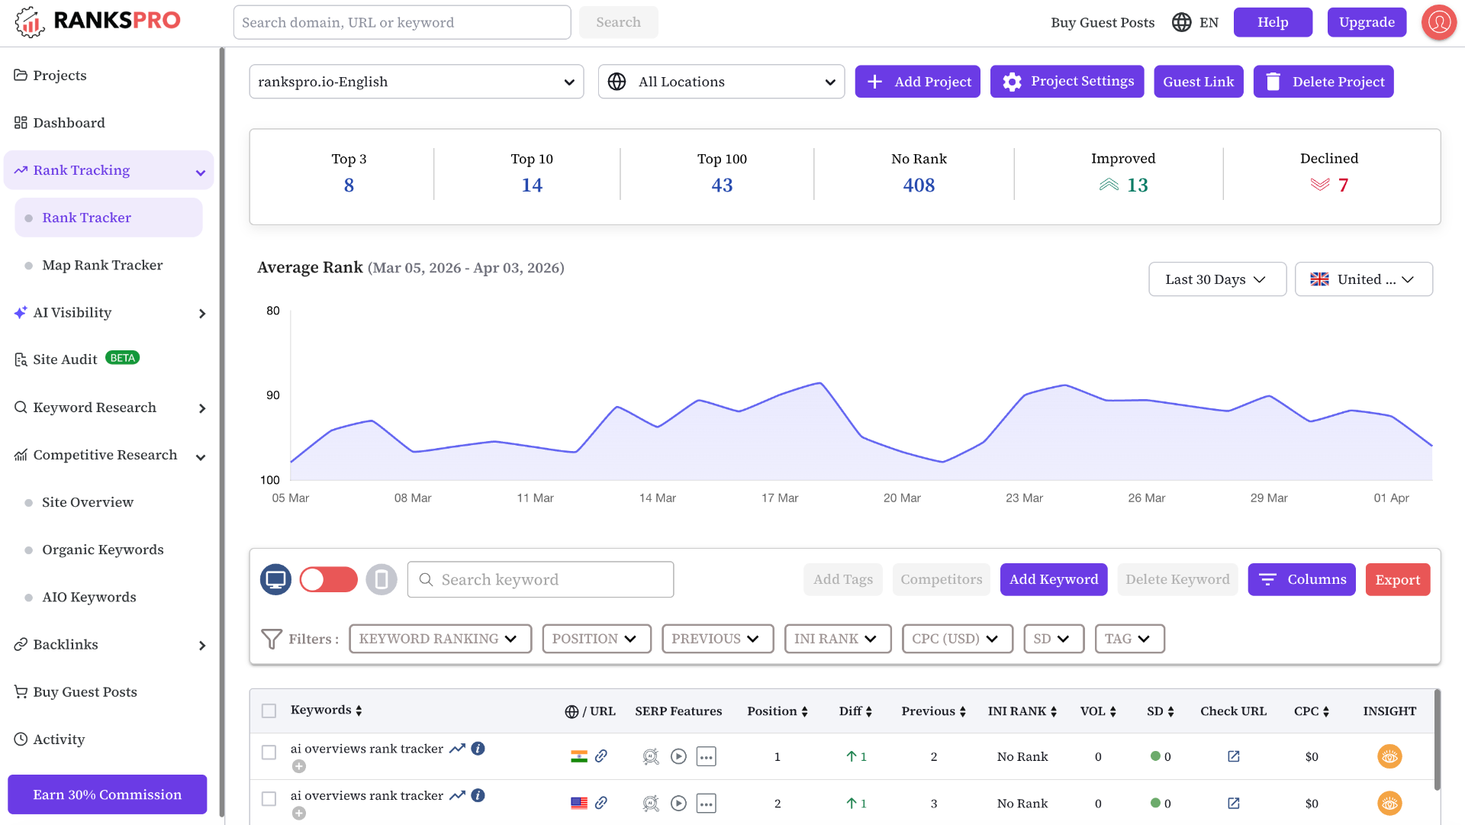Check the first keyword row checkbox

tap(269, 752)
